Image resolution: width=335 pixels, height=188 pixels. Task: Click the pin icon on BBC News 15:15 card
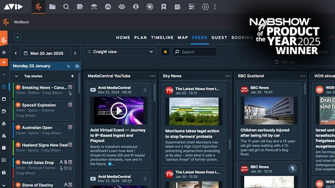pyautogui.click(x=292, y=169)
